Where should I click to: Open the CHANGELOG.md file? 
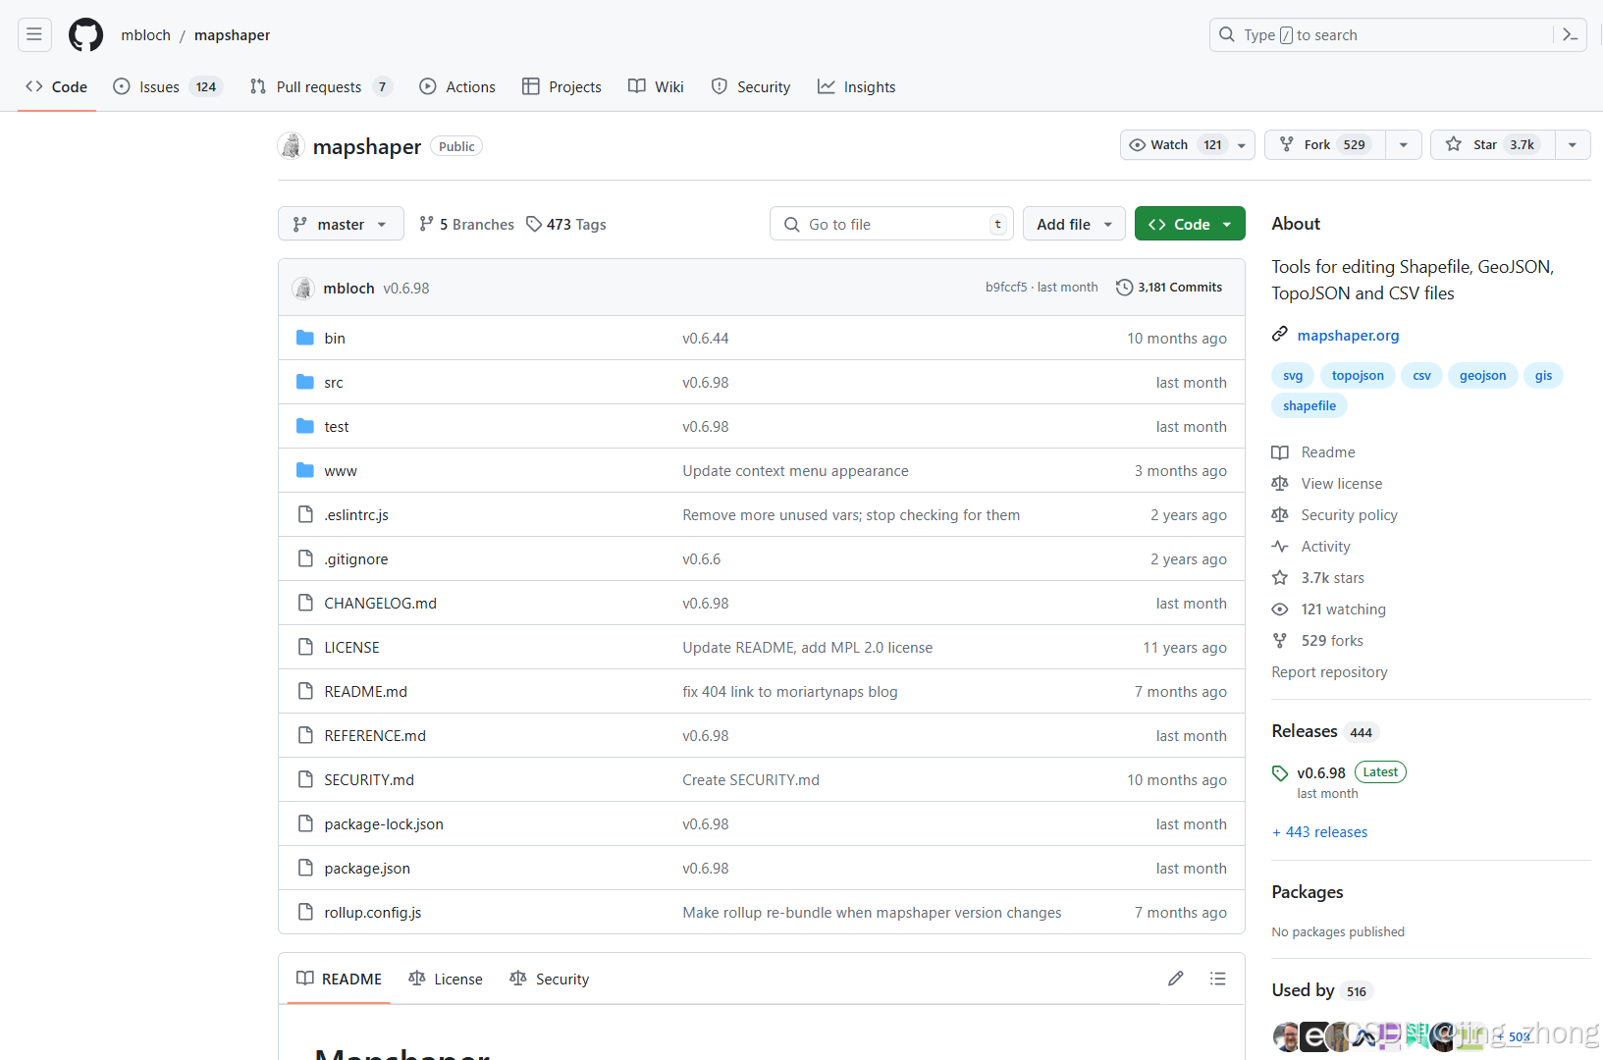click(380, 604)
